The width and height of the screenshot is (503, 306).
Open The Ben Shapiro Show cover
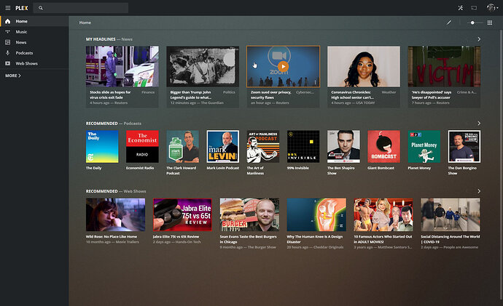[x=343, y=146]
